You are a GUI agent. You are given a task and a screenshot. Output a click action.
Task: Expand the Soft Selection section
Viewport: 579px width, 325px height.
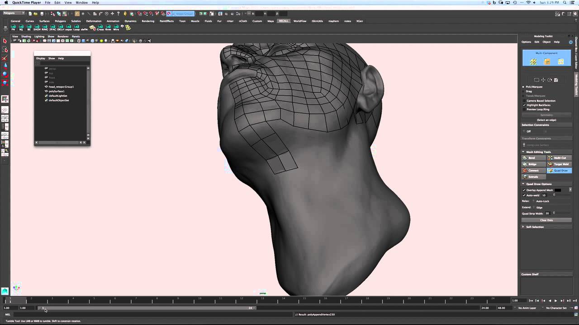click(x=524, y=227)
